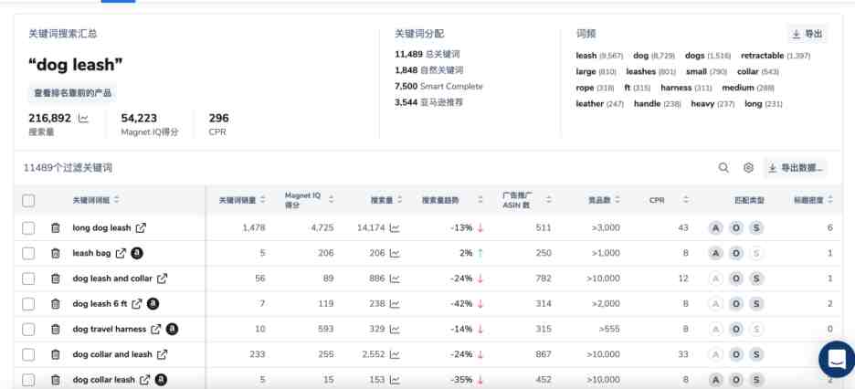855x389 pixels.
Task: Click the "A" match type badge for leash bag
Action: click(716, 253)
